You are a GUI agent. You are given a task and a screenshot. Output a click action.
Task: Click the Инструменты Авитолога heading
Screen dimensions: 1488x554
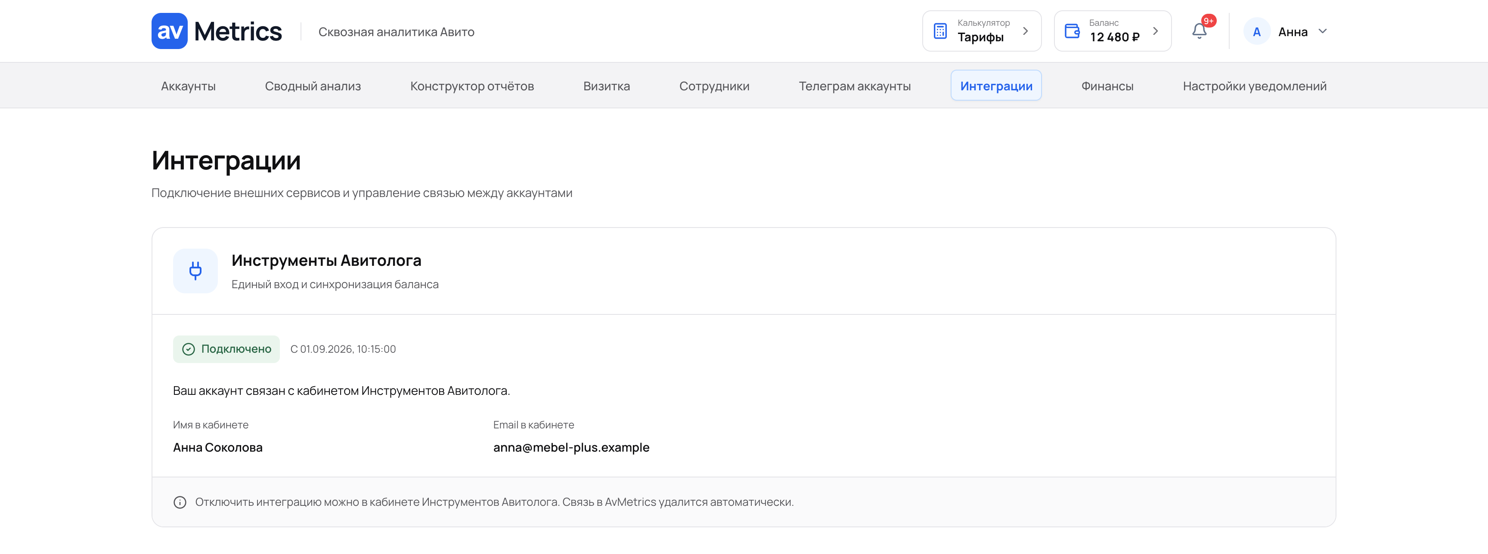326,260
